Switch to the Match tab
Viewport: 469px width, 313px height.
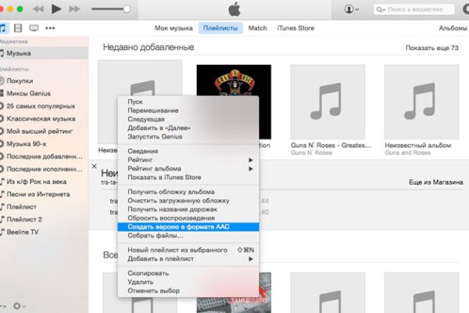click(x=257, y=28)
